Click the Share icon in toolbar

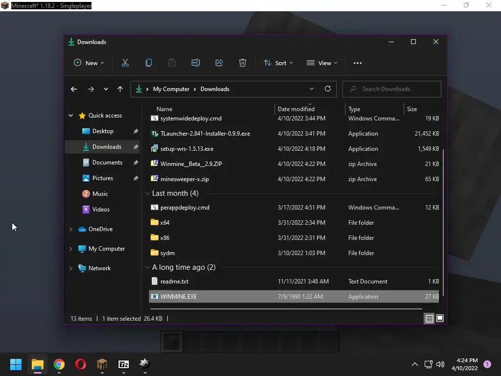[x=219, y=63]
